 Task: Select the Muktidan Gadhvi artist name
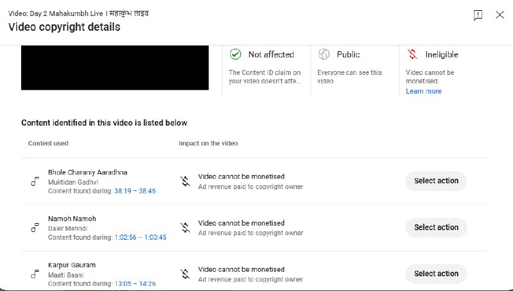click(73, 182)
